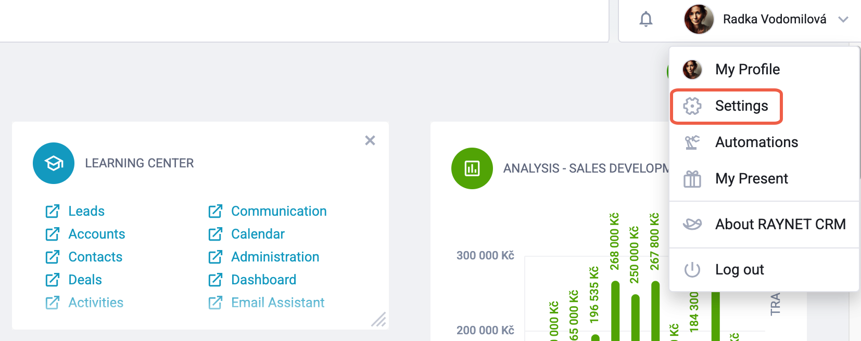Click Radka Vodomilová user name

(775, 19)
